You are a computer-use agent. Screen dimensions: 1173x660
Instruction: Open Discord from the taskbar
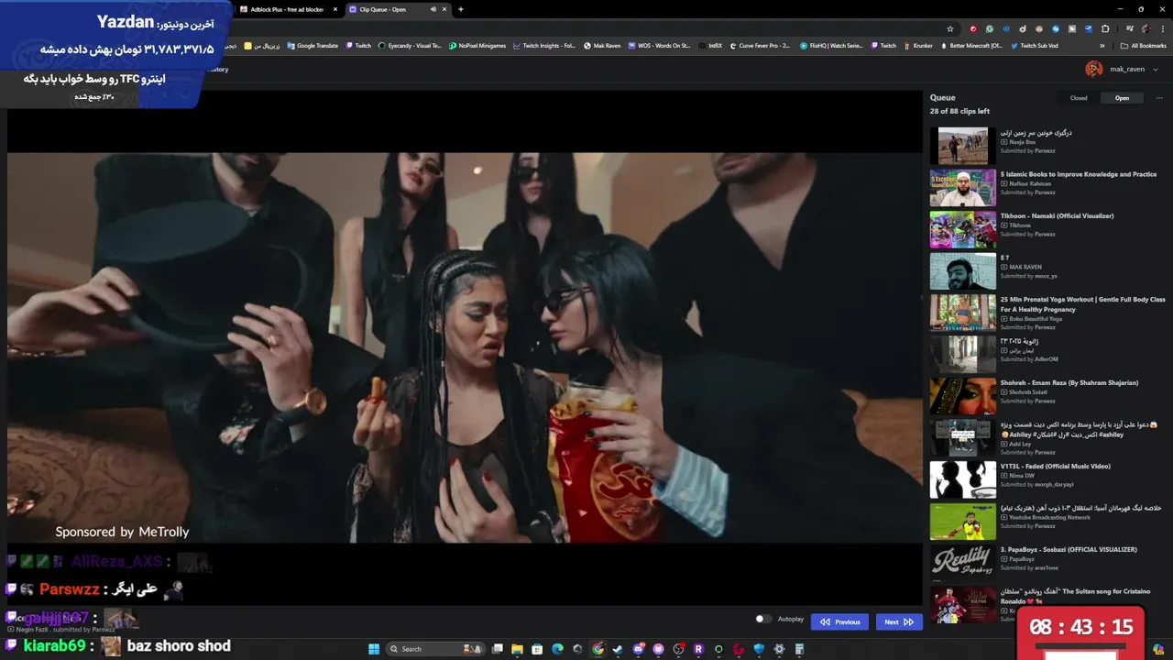click(x=639, y=649)
